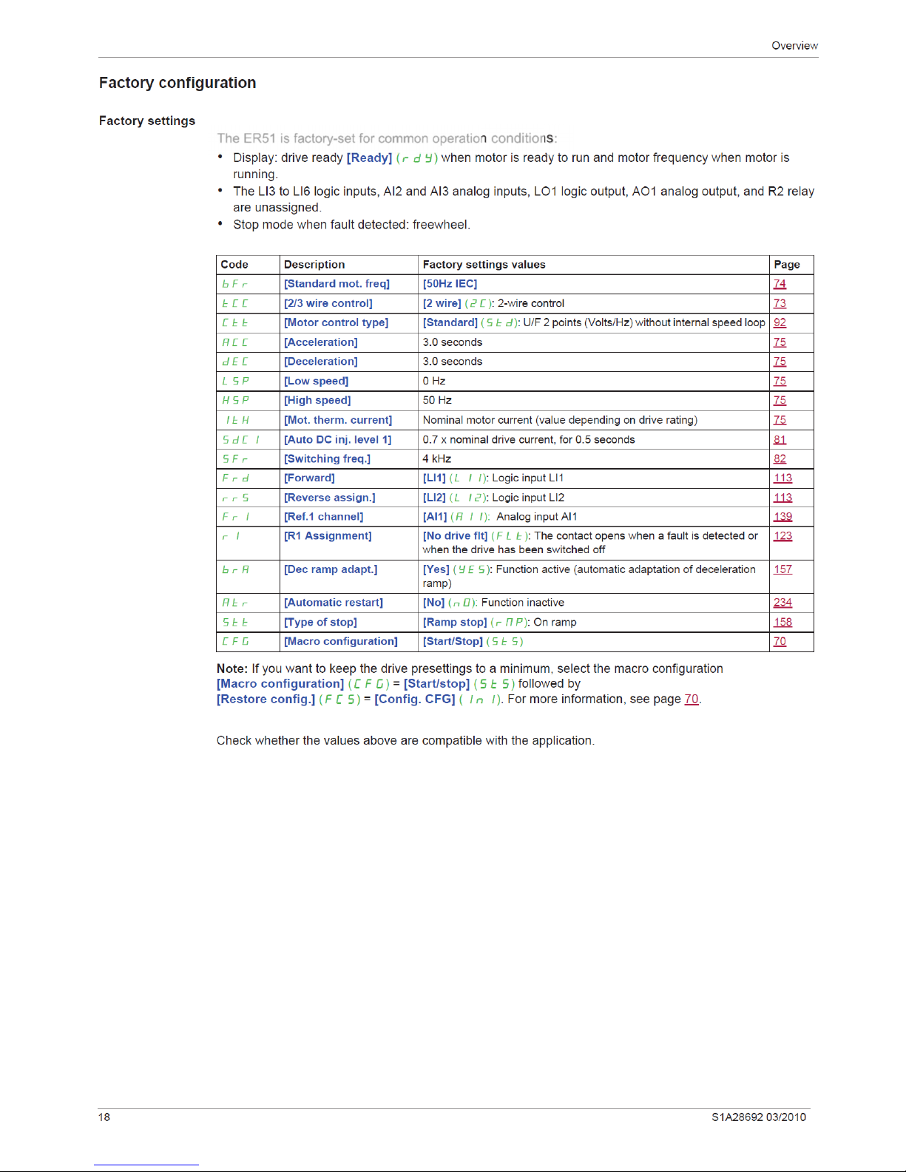Click the "Overview" header text
Screen dimensions: 906x1172
pos(794,46)
